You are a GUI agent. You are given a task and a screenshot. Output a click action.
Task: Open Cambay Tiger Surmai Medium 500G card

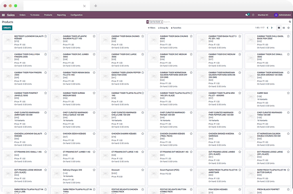(74, 99)
